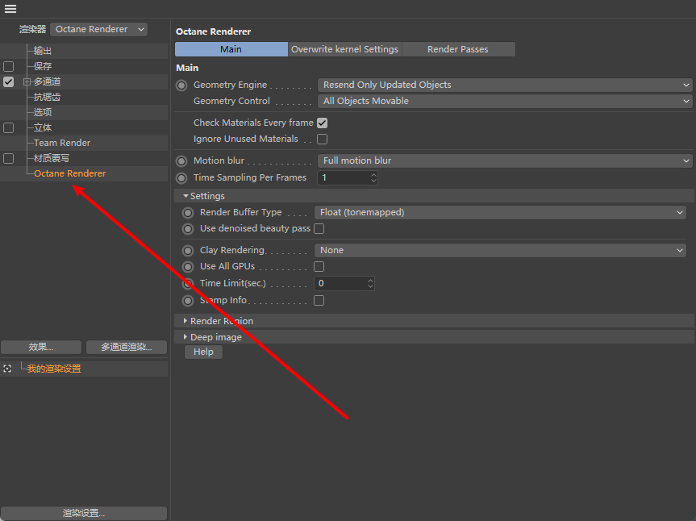Click the Use denoised beauty pass animation dot
Image resolution: width=696 pixels, height=521 pixels.
click(188, 229)
